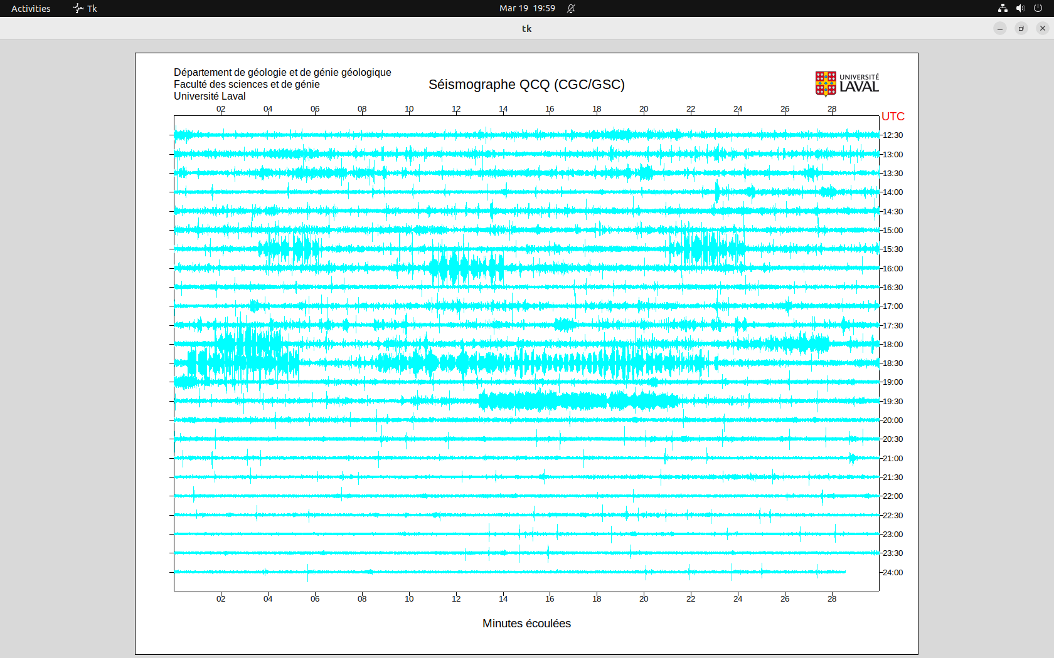The image size is (1054, 658).
Task: Minimize the tk window
Action: pyautogui.click(x=1000, y=28)
